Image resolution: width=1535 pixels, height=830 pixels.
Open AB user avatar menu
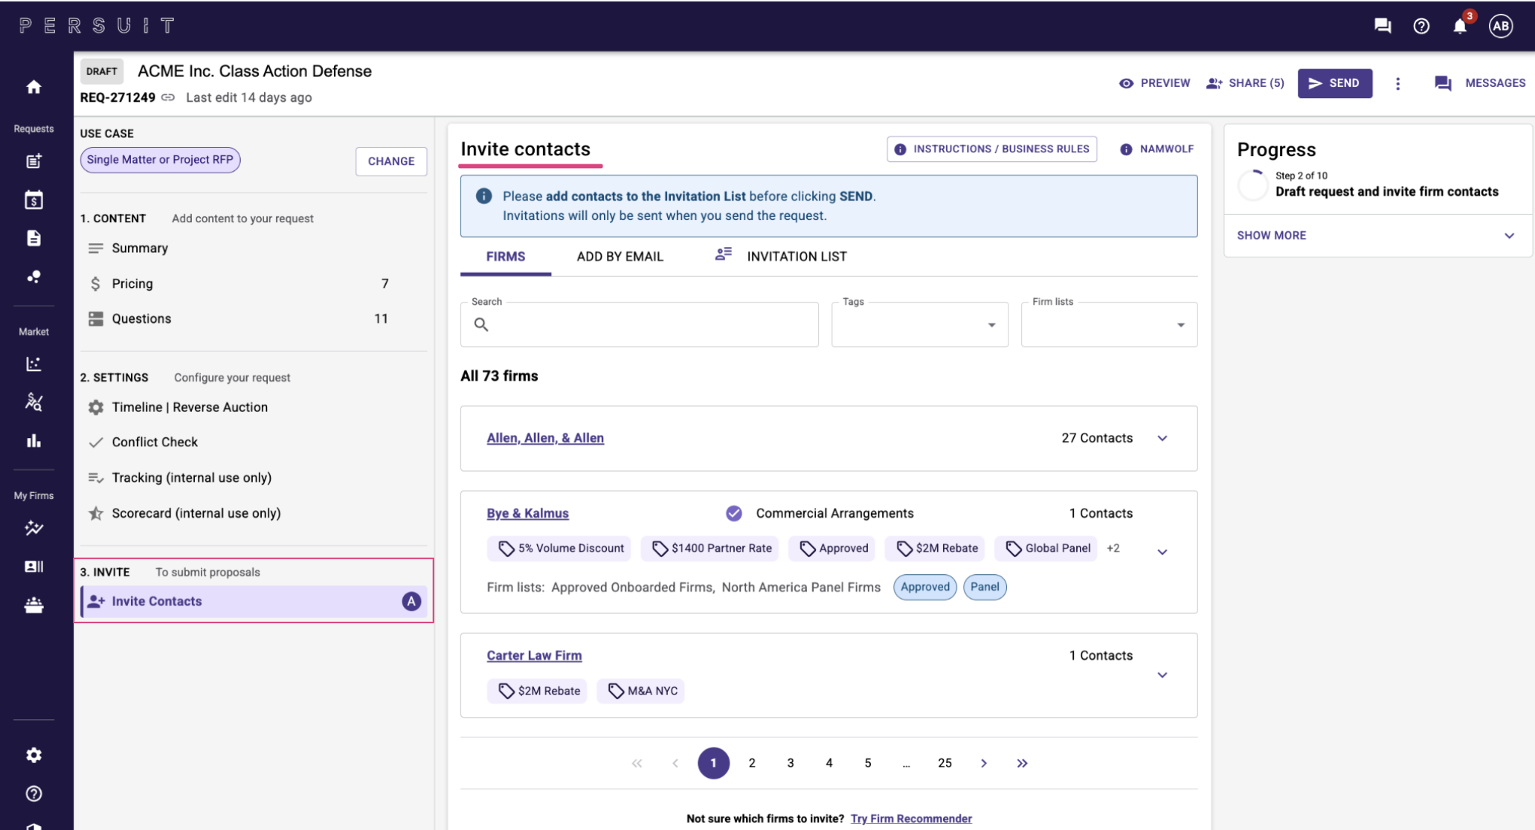pyautogui.click(x=1501, y=26)
